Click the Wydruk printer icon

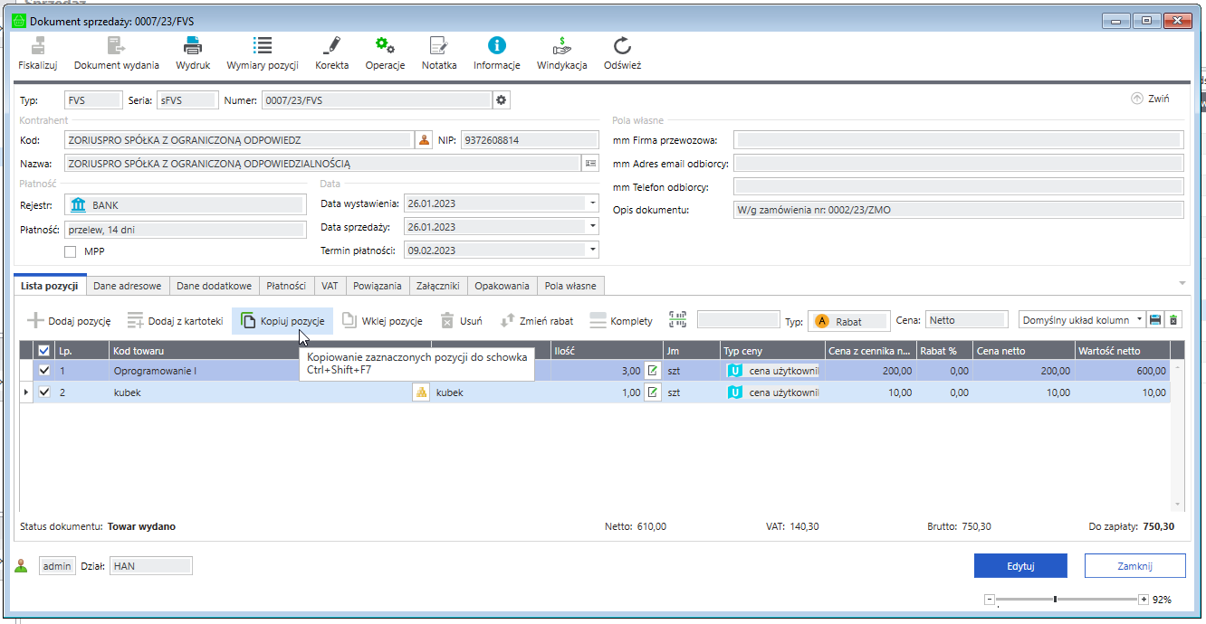[x=193, y=46]
